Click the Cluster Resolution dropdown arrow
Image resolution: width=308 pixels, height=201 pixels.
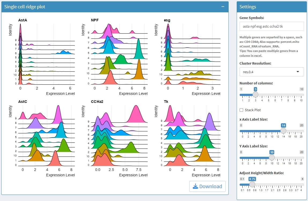coord(298,72)
